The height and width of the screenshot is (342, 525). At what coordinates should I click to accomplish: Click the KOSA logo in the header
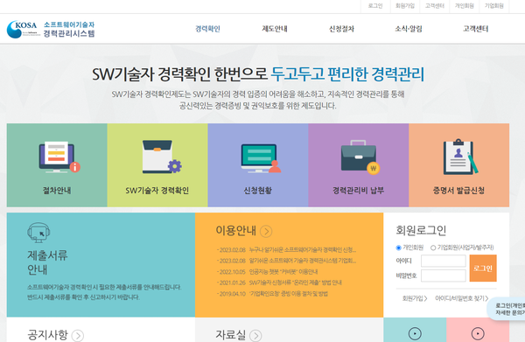pyautogui.click(x=51, y=29)
